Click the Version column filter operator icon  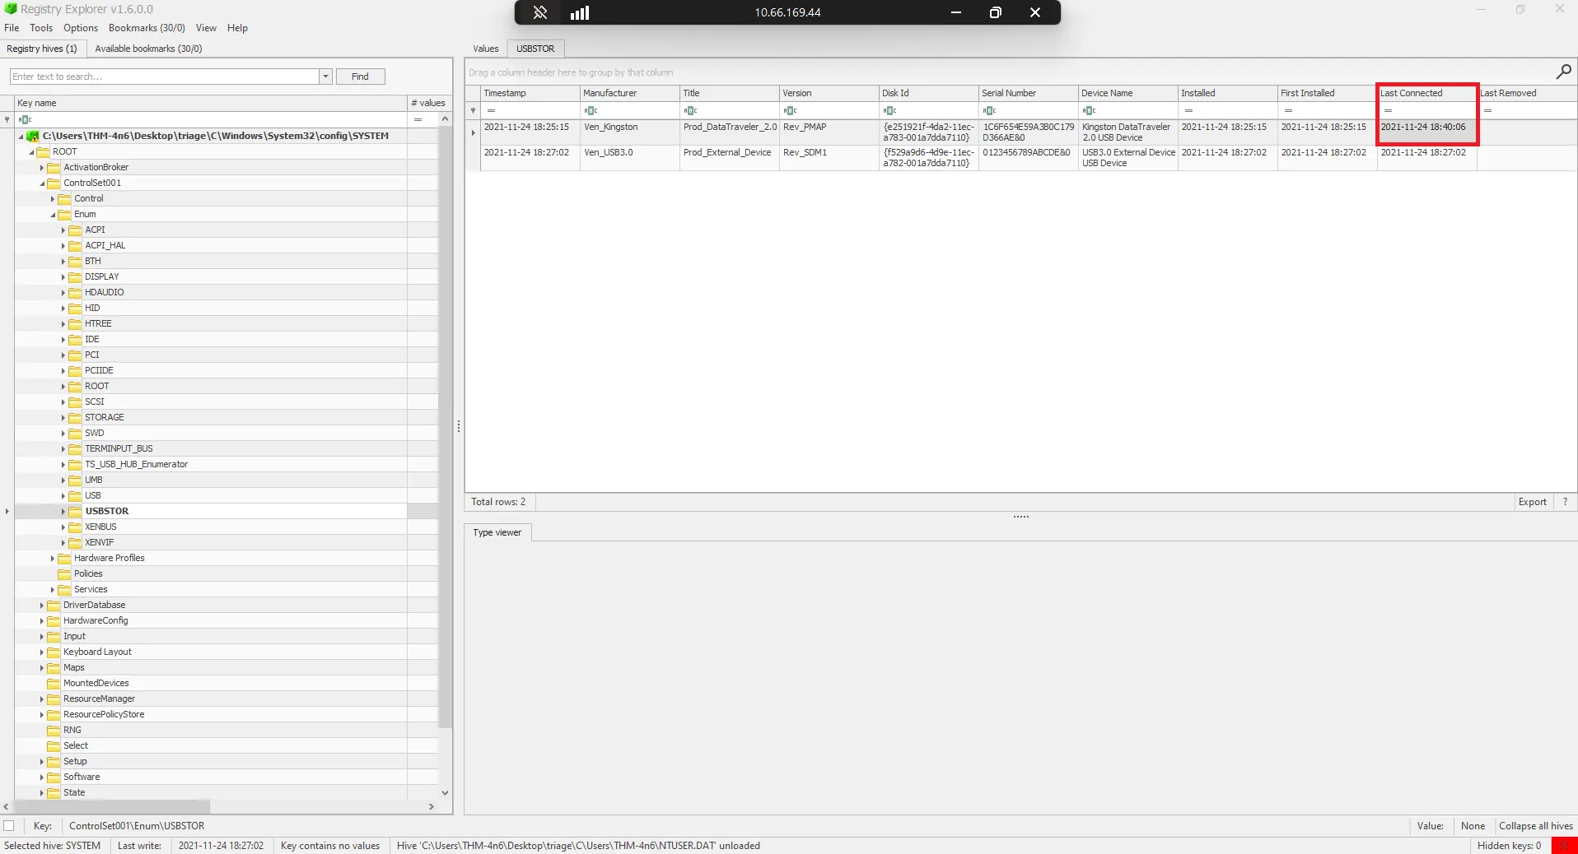790,110
